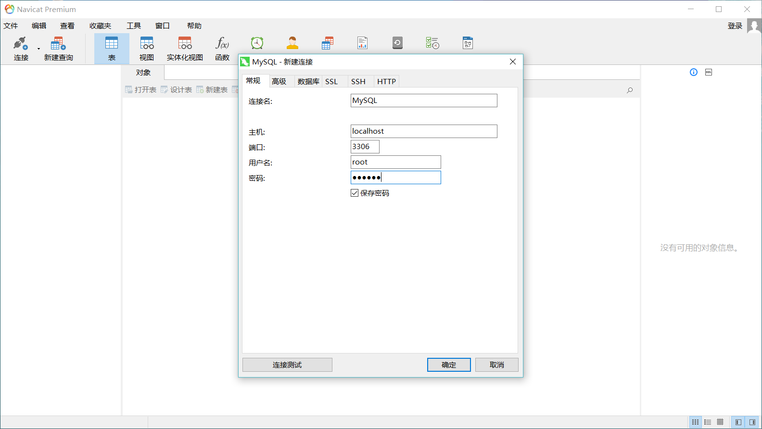Click the Model diagram icon

[468, 43]
